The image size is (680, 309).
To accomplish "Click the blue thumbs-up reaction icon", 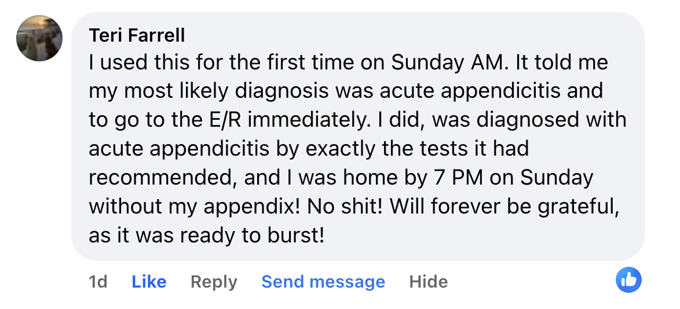I will coord(628,280).
